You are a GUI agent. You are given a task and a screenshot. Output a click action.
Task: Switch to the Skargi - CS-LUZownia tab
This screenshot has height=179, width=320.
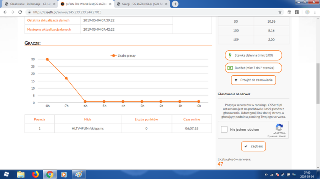click(140, 4)
